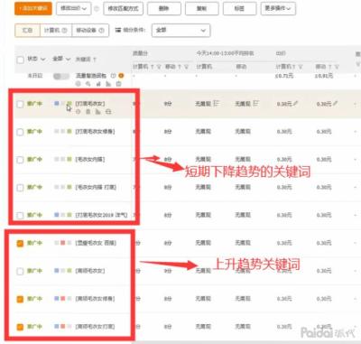Switch to the 移动设备 tab

[x=90, y=31]
